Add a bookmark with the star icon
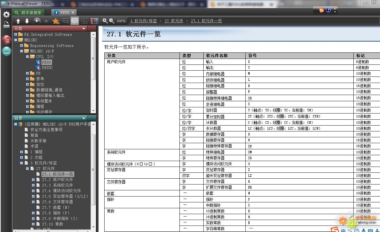 click(56, 21)
